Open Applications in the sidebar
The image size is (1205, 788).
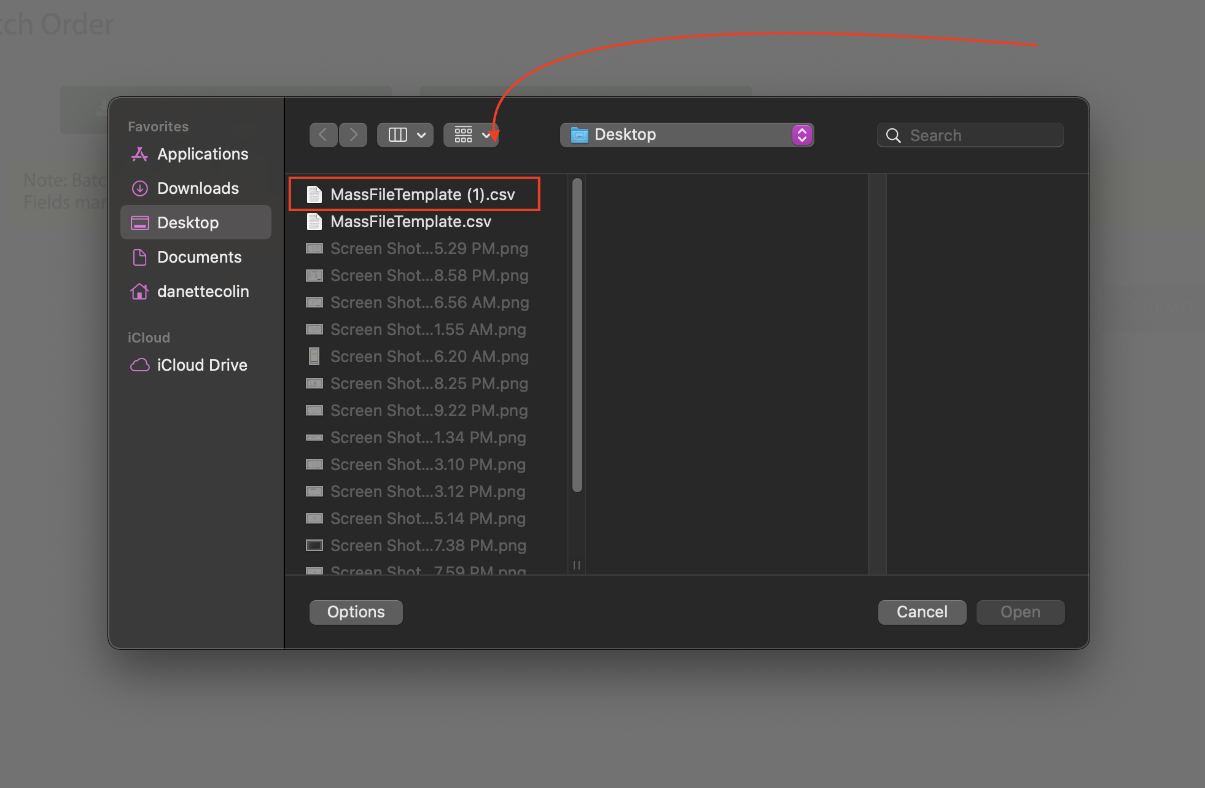(196, 154)
